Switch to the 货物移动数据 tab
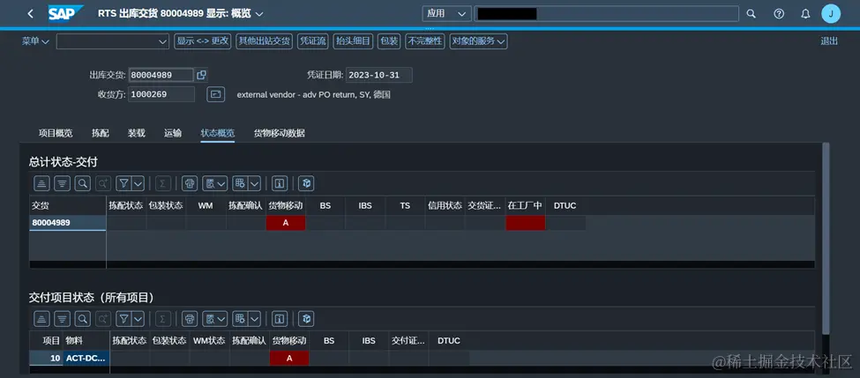860x378 pixels. tap(280, 133)
